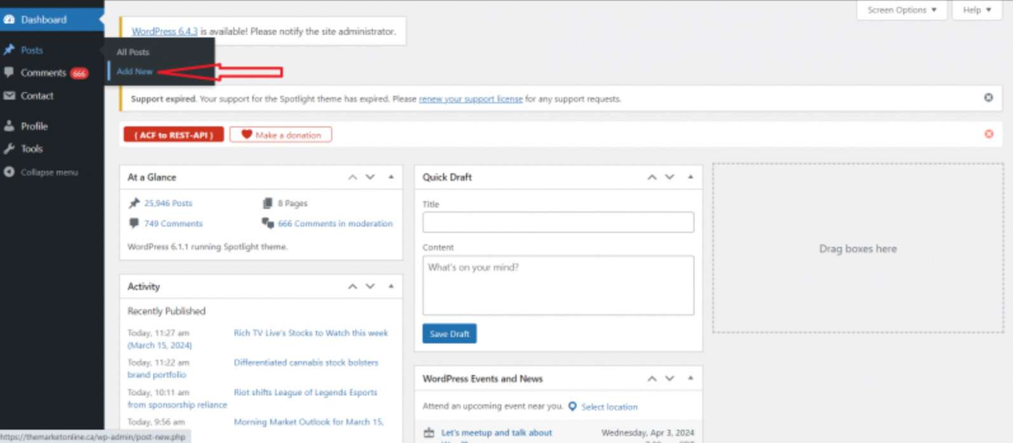
Task: Click the Quick Draft Title field
Action: 557,222
